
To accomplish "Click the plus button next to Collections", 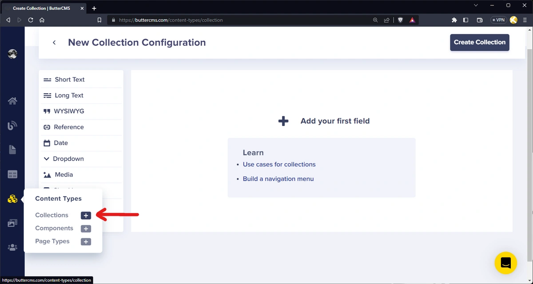I will [86, 216].
